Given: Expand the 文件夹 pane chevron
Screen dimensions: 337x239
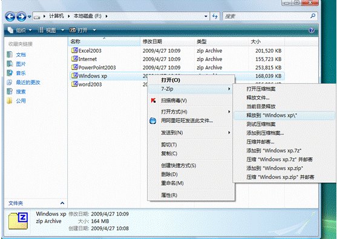Looking at the screenshot, I should 62,203.
